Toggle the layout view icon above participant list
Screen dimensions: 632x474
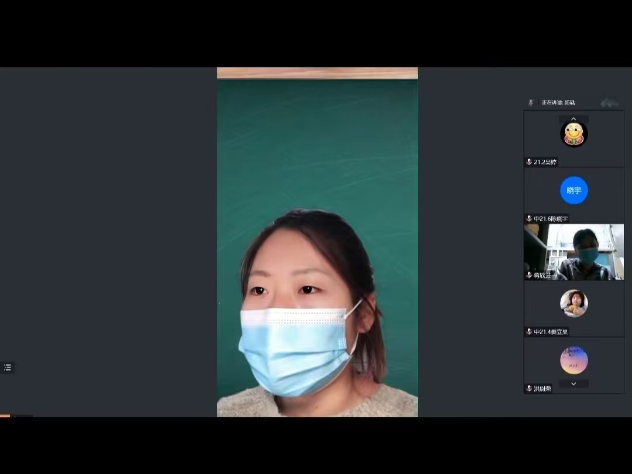[x=609, y=103]
